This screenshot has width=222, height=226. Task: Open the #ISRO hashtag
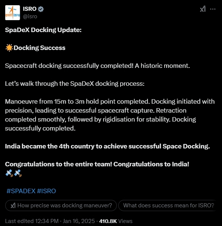[46, 191]
